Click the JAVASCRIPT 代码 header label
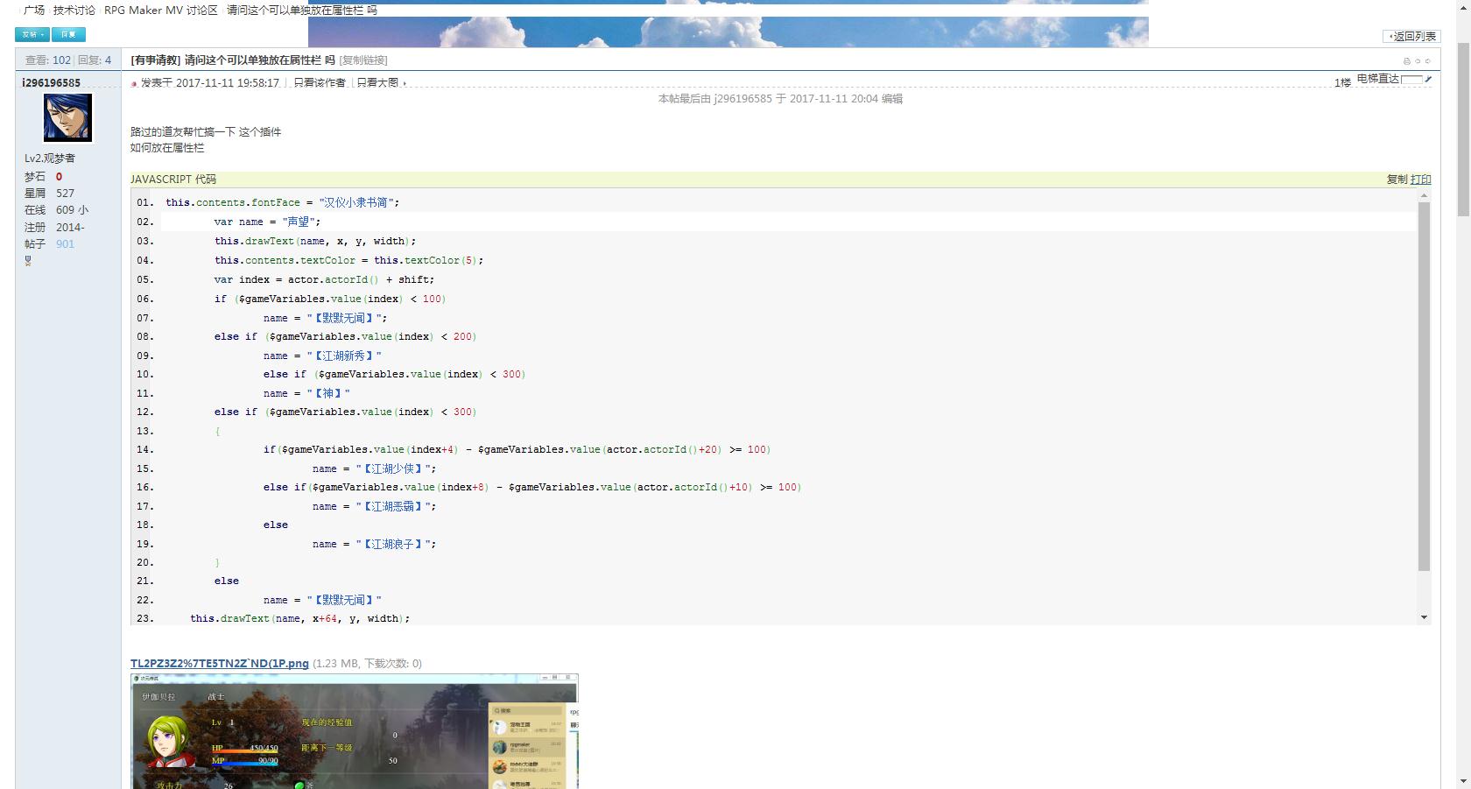Viewport: 1471px width, 789px height. coord(173,179)
